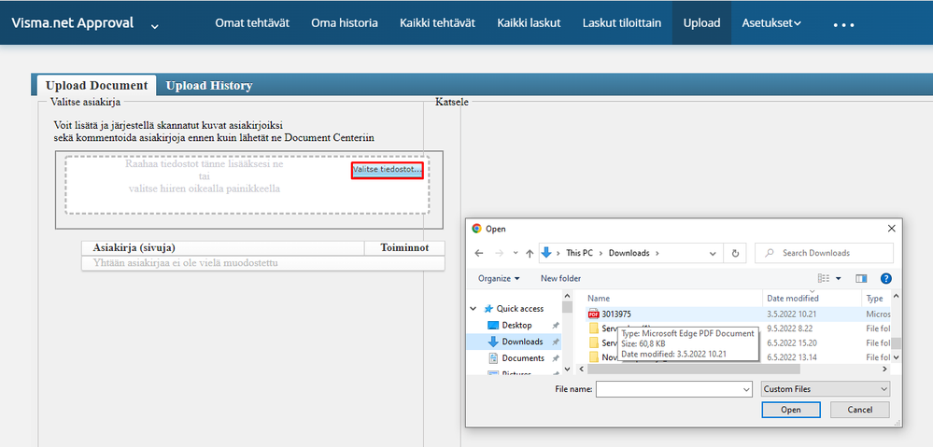Viewport: 933px width, 447px height.
Task: Navigate to Kaikki laskut
Action: [x=529, y=23]
